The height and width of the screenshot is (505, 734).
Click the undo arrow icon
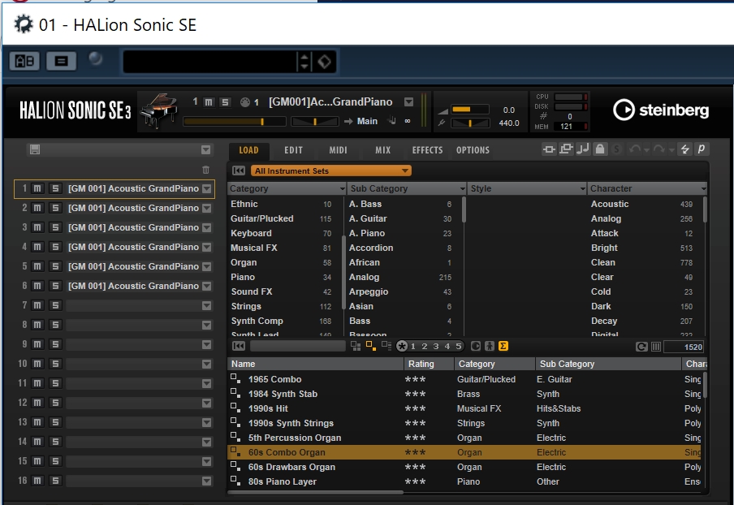pos(635,149)
